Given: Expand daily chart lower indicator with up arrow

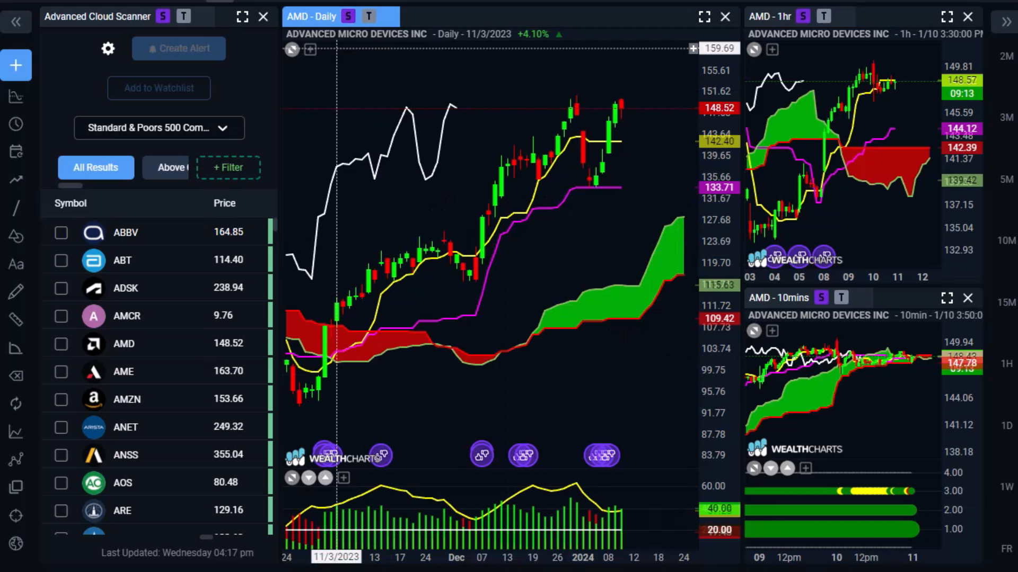Looking at the screenshot, I should point(326,478).
